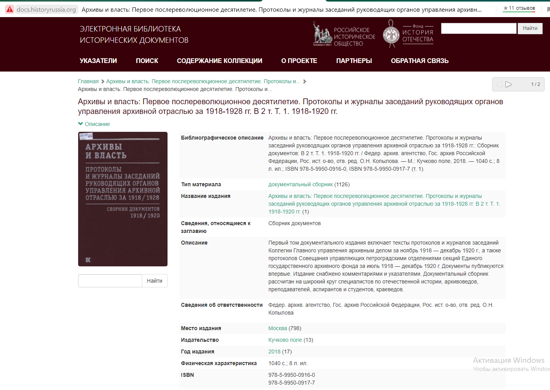Screen dimensions: 550x390
Task: Open the ПОИСК menu item
Action: click(x=147, y=61)
